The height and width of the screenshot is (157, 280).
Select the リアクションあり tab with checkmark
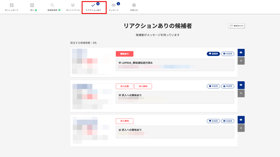pos(94,7)
